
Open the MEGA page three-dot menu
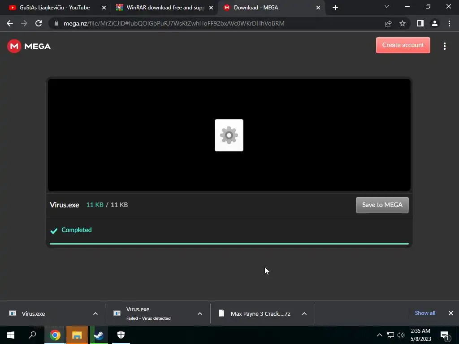point(444,46)
